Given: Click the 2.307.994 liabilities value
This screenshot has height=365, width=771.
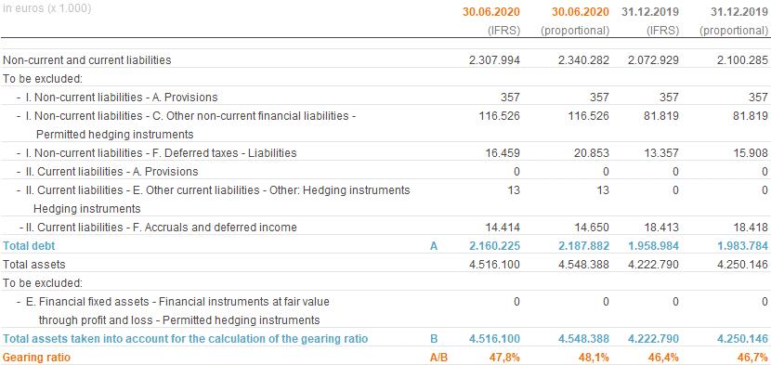Looking at the screenshot, I should [x=495, y=60].
